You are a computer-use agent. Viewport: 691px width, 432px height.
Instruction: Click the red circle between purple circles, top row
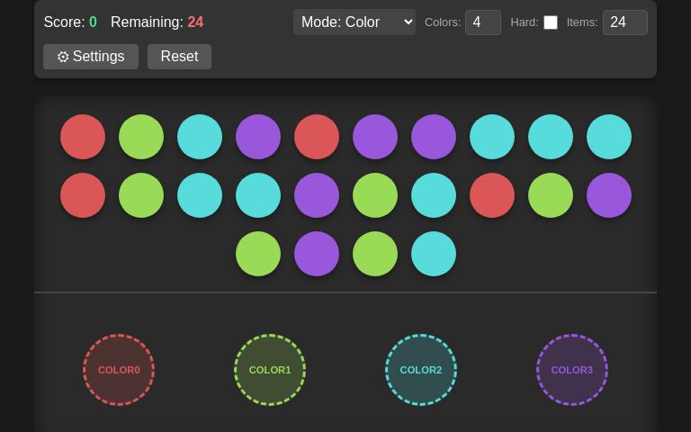(317, 137)
